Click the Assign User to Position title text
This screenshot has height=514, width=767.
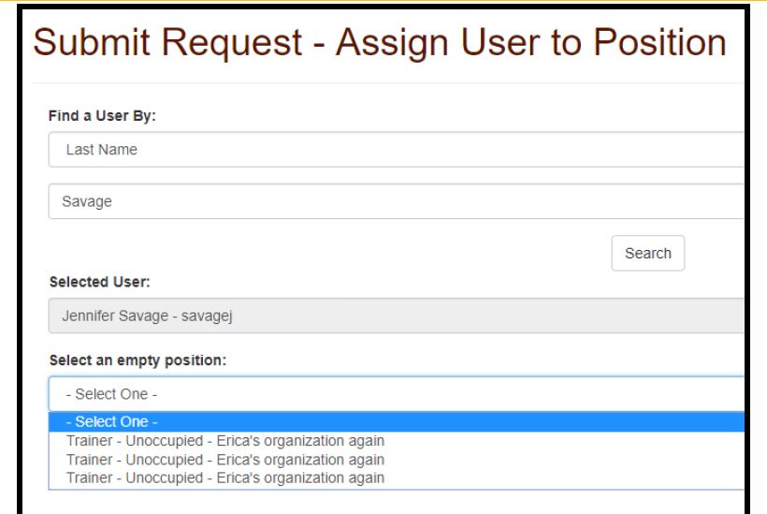click(530, 42)
